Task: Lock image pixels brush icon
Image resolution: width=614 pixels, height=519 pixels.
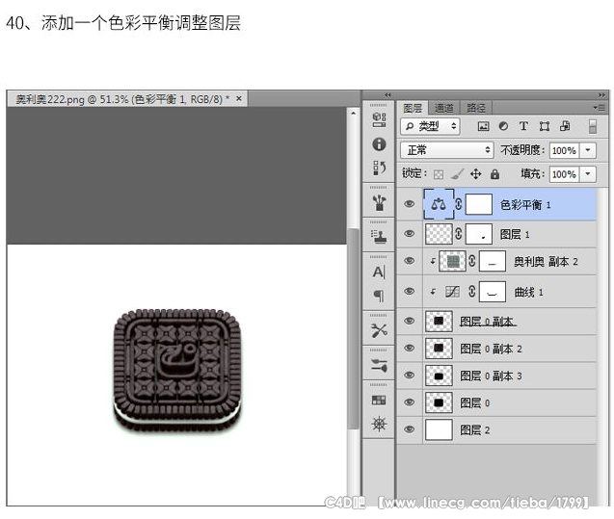Action: click(x=457, y=174)
